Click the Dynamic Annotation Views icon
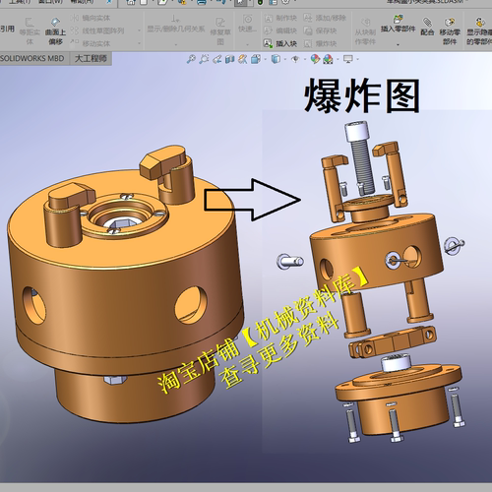The image size is (492, 492). click(x=242, y=59)
